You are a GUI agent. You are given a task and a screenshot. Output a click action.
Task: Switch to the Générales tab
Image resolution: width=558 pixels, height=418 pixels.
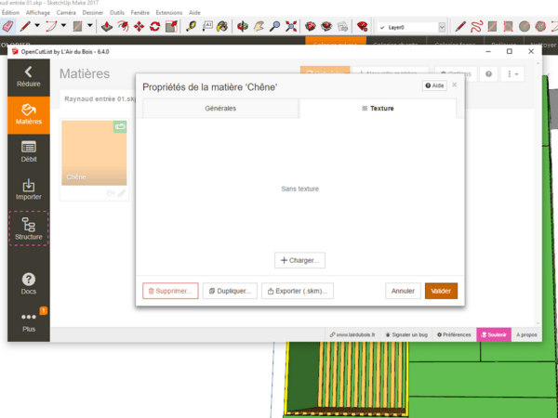(x=219, y=109)
